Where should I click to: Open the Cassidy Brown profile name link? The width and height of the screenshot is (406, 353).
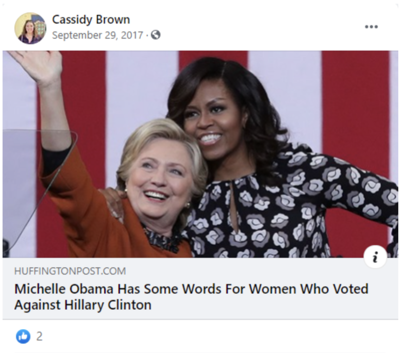[91, 20]
